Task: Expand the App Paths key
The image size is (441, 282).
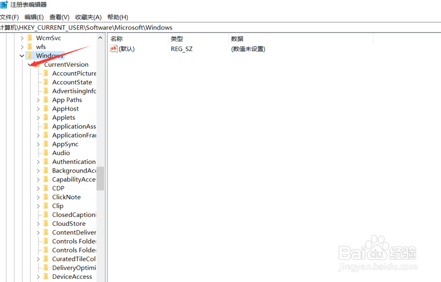Action: [x=39, y=100]
